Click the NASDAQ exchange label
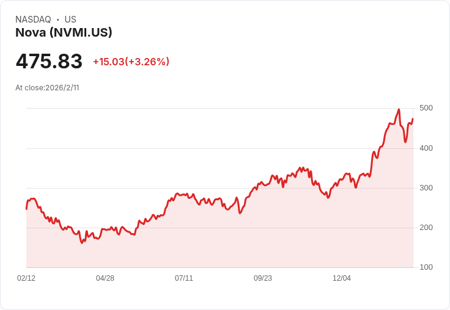 [x=33, y=20]
